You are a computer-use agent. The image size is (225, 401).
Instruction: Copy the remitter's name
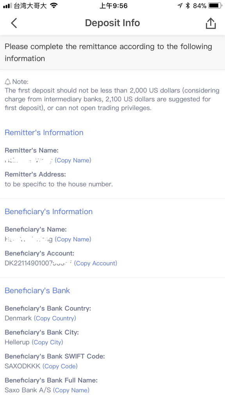coord(73,160)
